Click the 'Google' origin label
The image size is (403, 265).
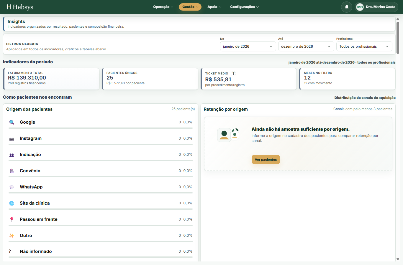point(27,122)
